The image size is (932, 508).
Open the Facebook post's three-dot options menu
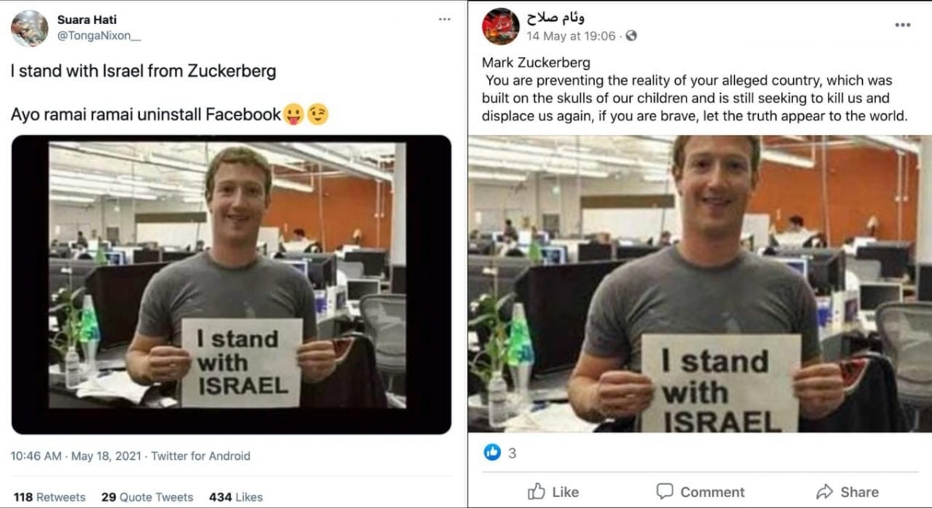(902, 25)
